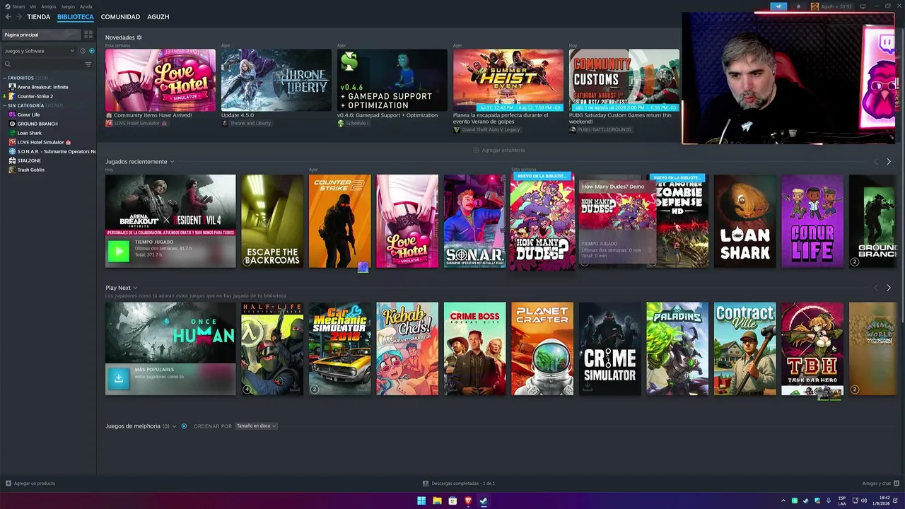Viewport: 905px width, 509px height.
Task: Open File Explorer from taskbar
Action: tap(437, 501)
